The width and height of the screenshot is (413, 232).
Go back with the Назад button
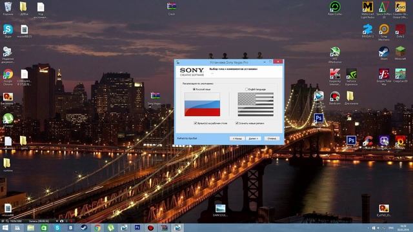click(237, 139)
